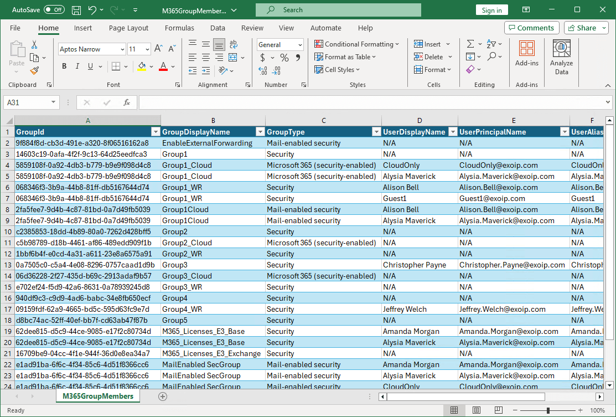Viewport: 616px width, 417px height.
Task: Apply the Percent Style format
Action: click(284, 57)
